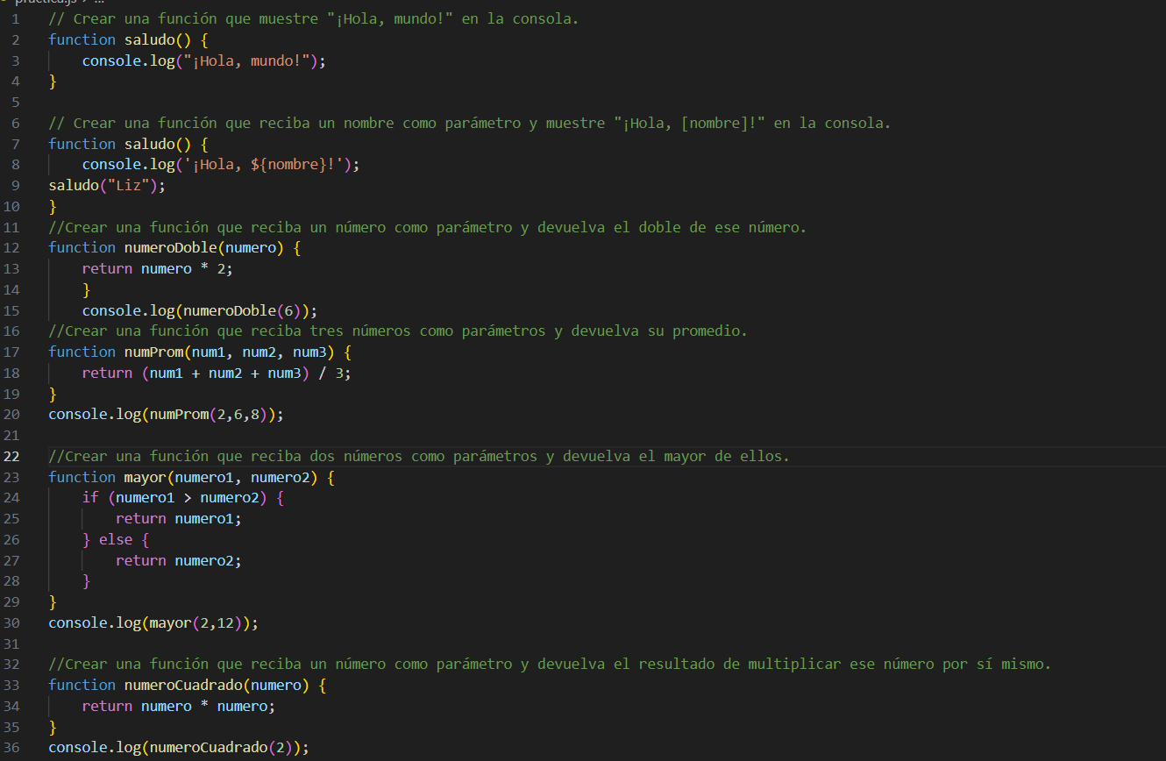
Task: Click 'return numero2;' on line 27
Action: click(179, 561)
